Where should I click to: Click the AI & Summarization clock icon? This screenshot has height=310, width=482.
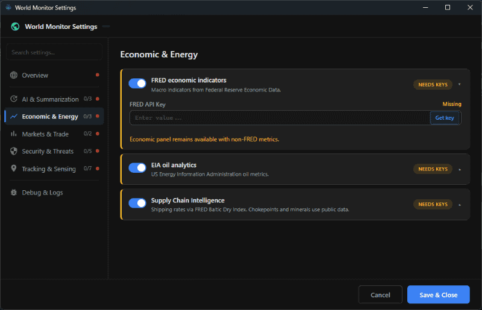tap(14, 99)
